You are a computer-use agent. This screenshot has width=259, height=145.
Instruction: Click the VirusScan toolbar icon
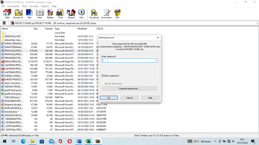[x=94, y=14]
